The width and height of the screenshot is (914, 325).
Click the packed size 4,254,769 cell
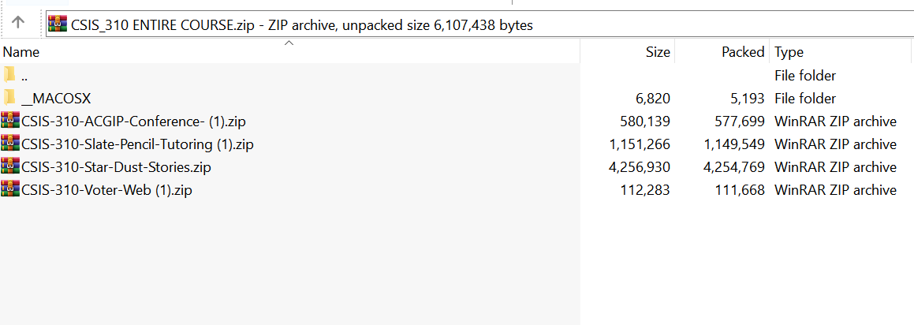733,167
